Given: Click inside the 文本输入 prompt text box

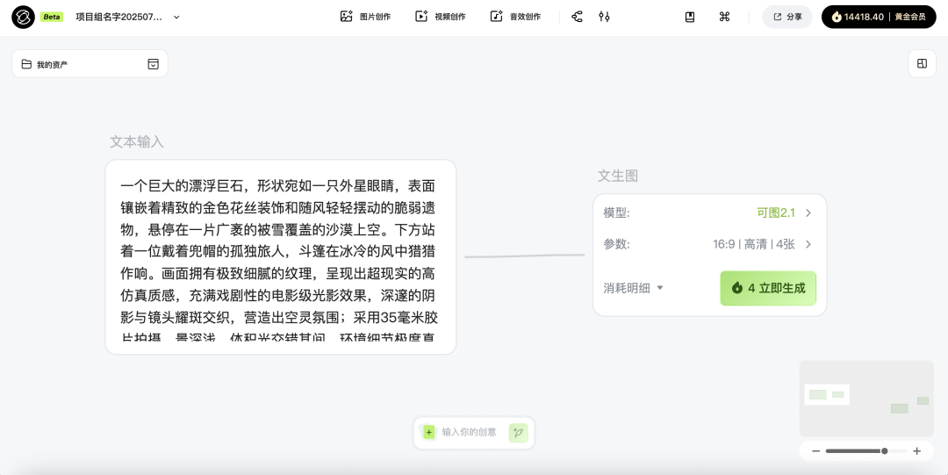Looking at the screenshot, I should 281,257.
